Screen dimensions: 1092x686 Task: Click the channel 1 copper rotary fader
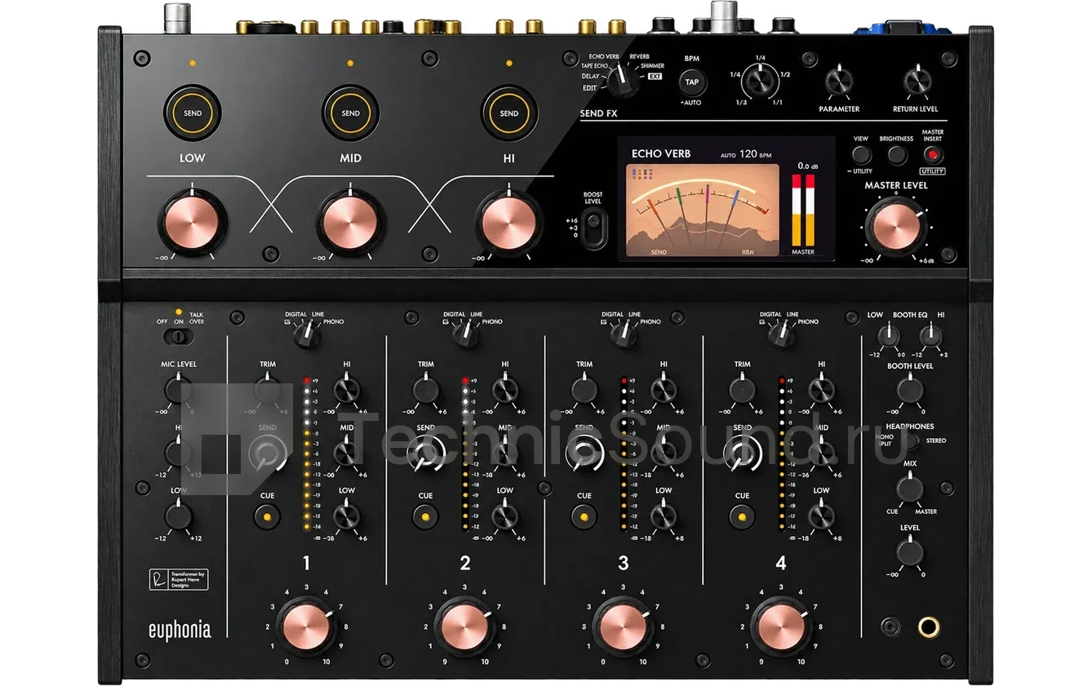(306, 627)
